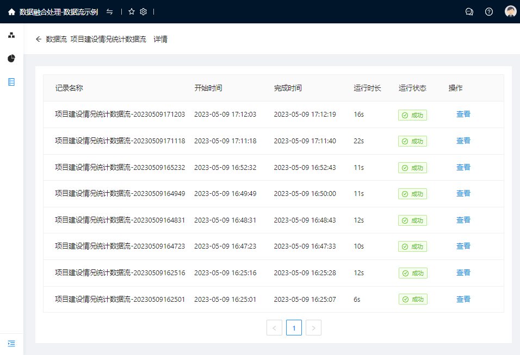Go to next page of records
Screen dimensions: 520x355
pyautogui.click(x=313, y=328)
